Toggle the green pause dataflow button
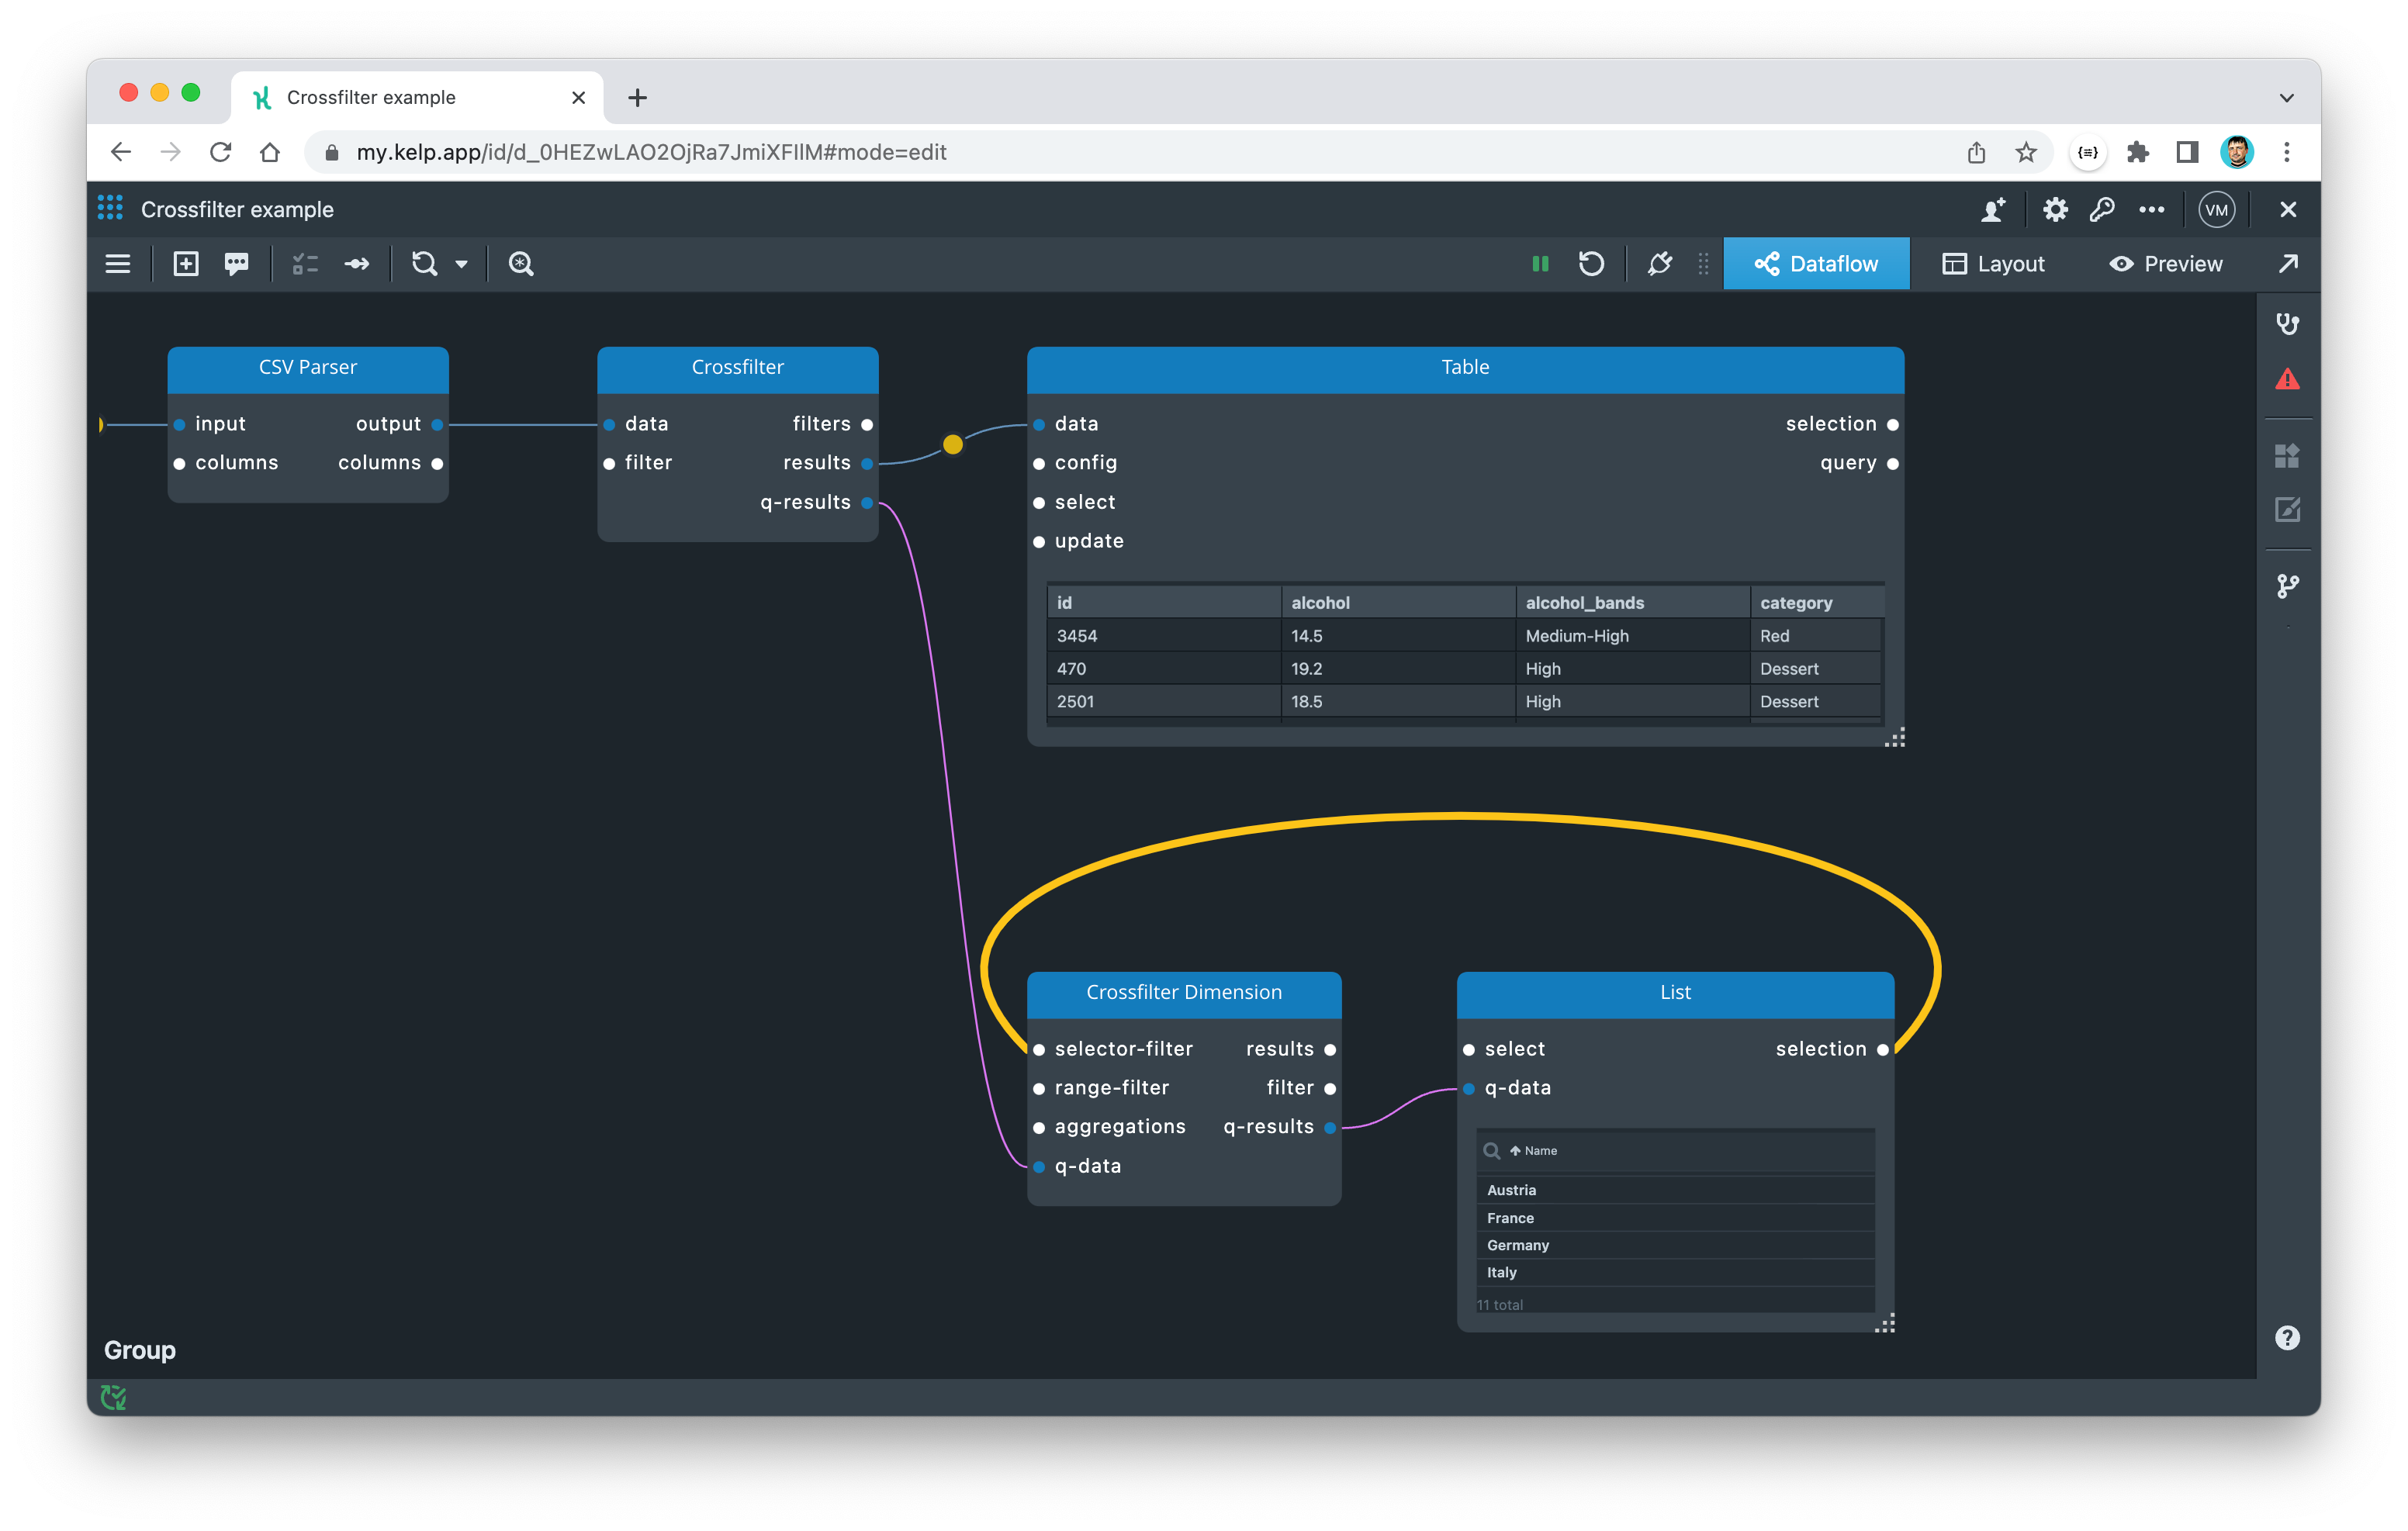Viewport: 2408px width, 1531px height. pyautogui.click(x=1540, y=264)
